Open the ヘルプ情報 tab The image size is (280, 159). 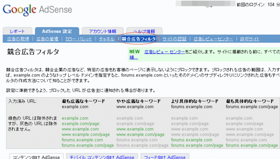[144, 32]
